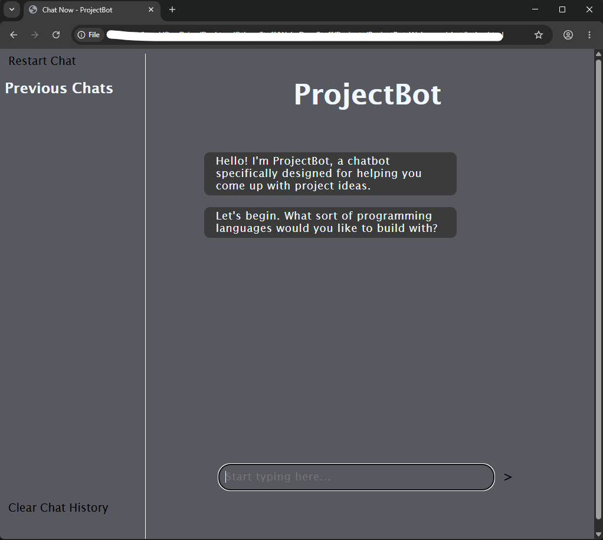Open the browser profile icon
This screenshot has height=540, width=603.
568,35
